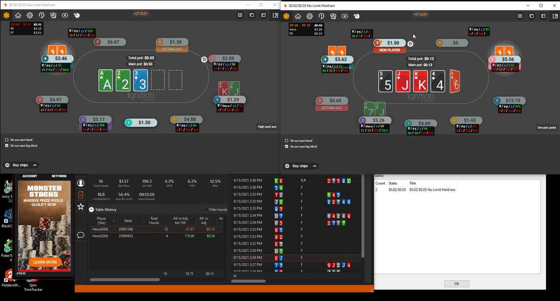Click the table layout icon in left window
Viewport: 560px width, 301px height.
click(264, 15)
